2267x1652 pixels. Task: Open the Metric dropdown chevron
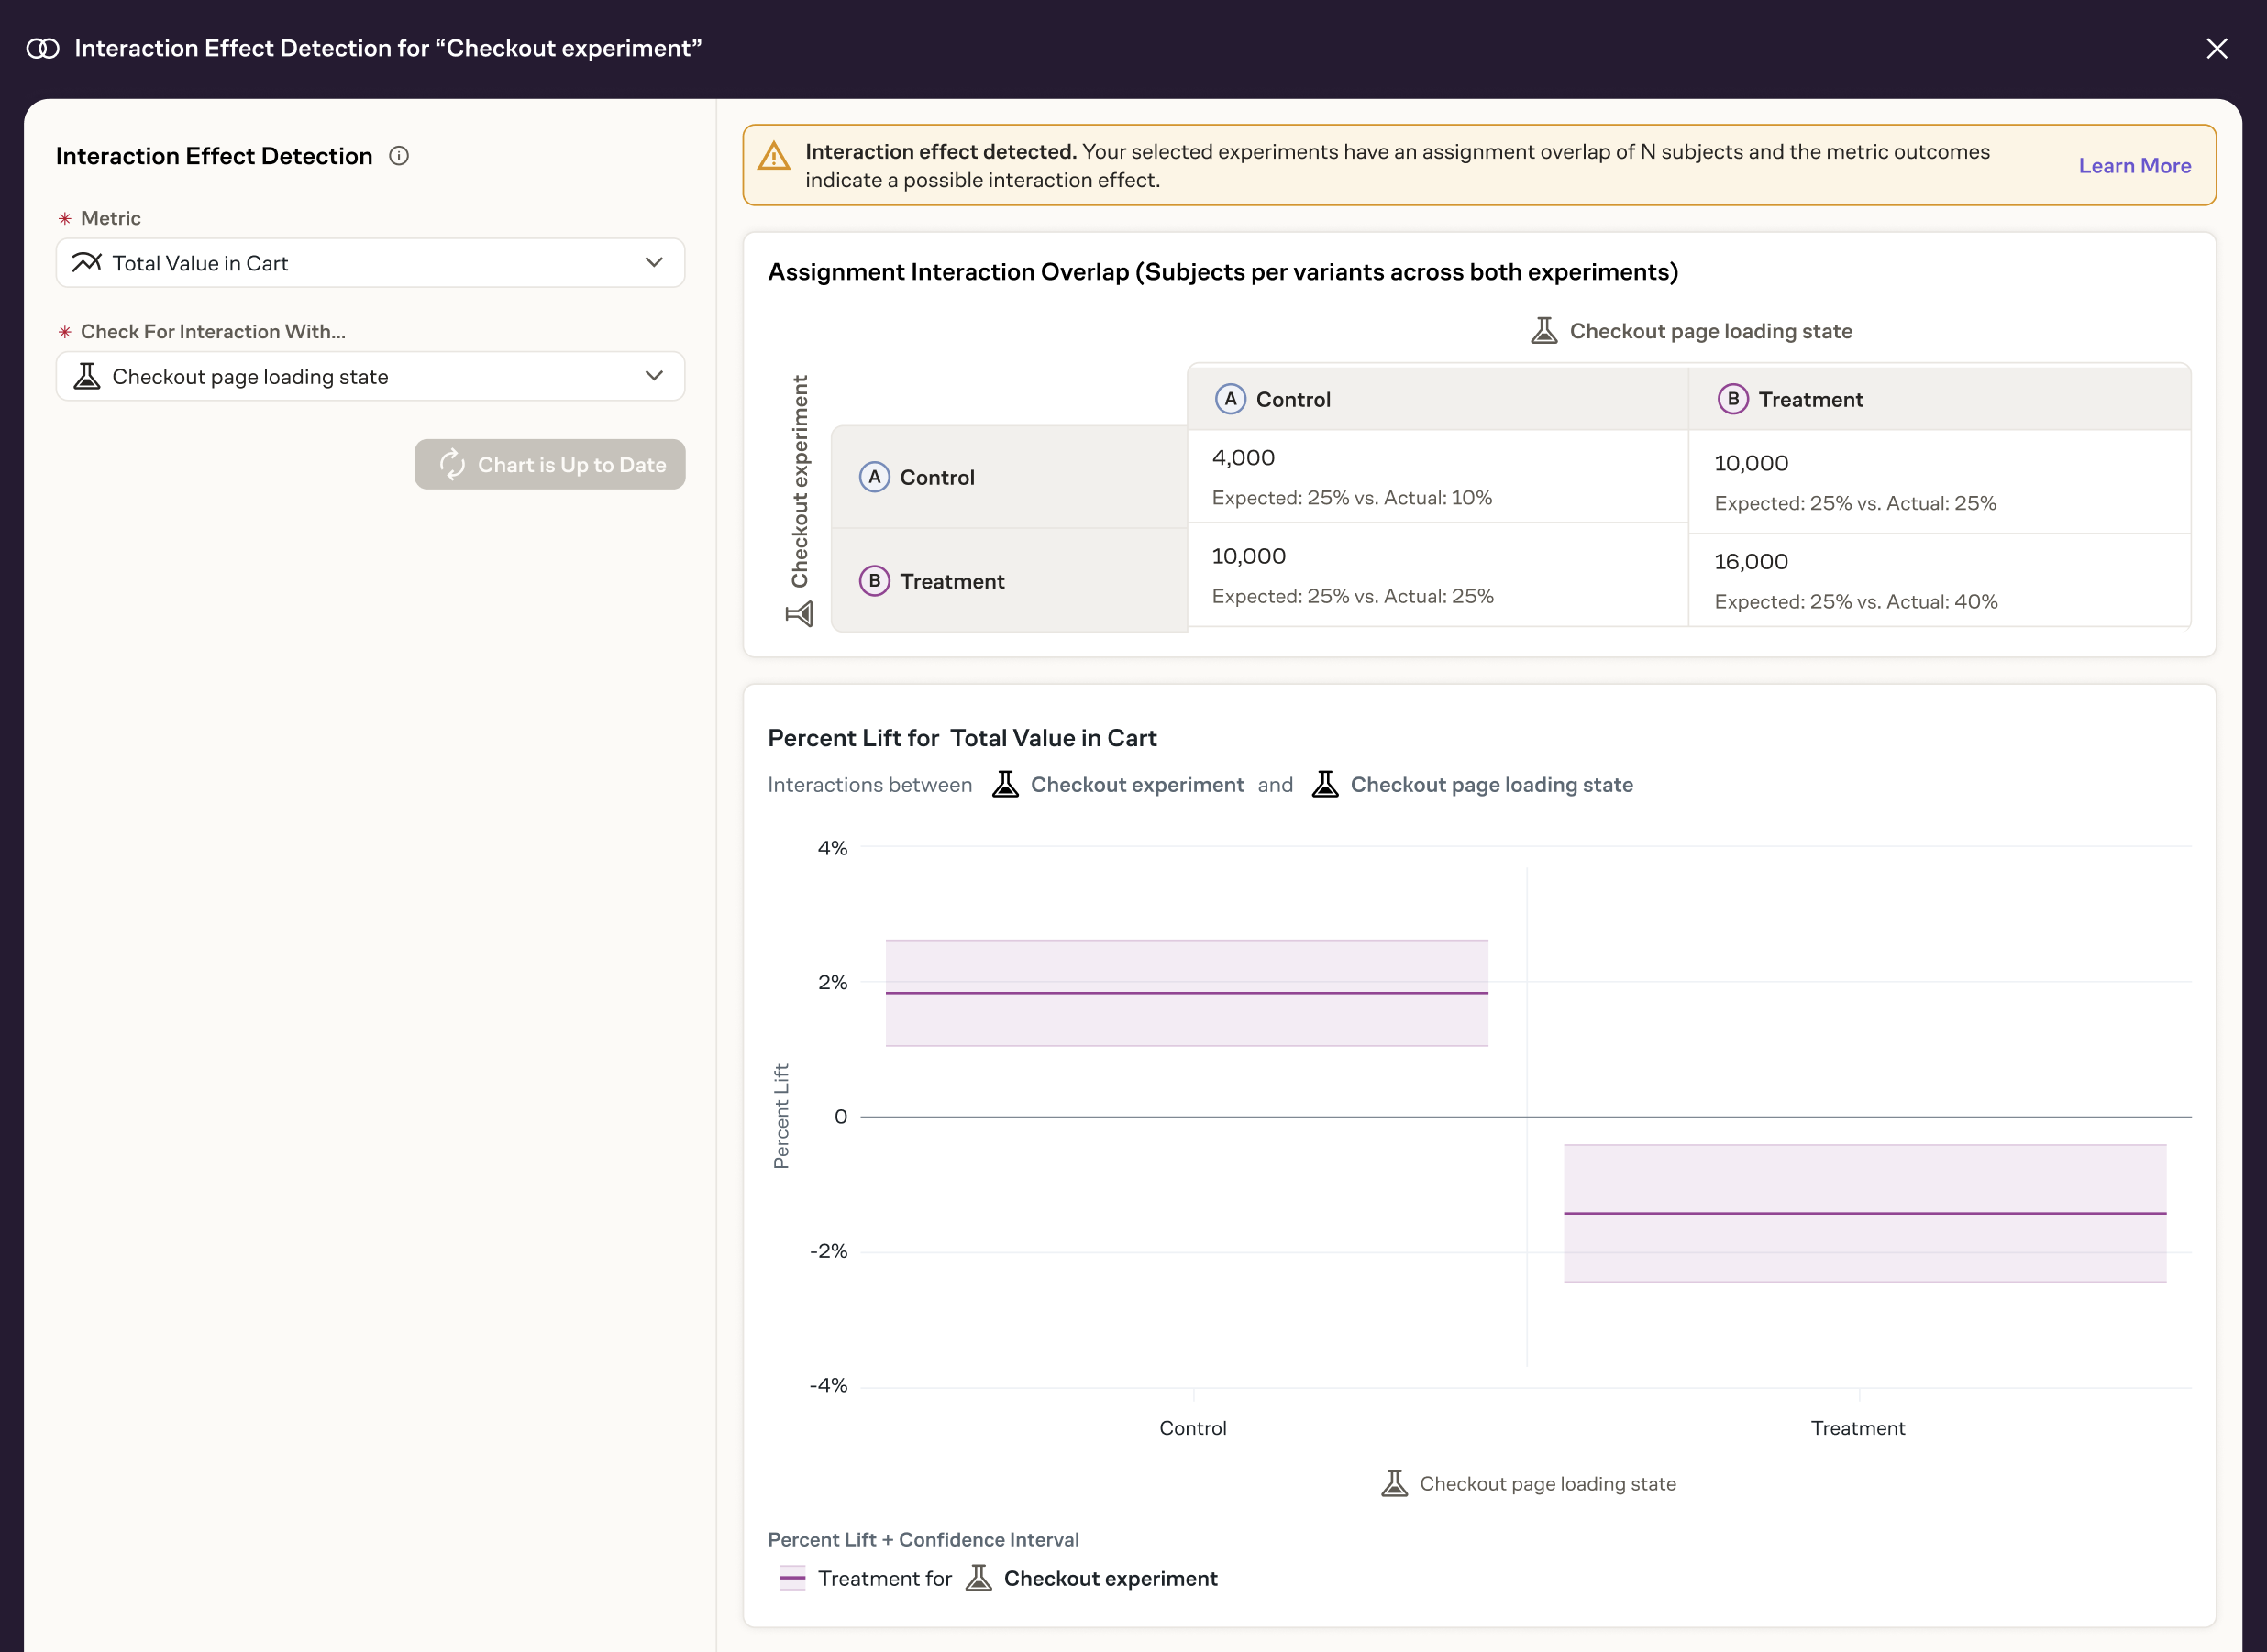653,262
